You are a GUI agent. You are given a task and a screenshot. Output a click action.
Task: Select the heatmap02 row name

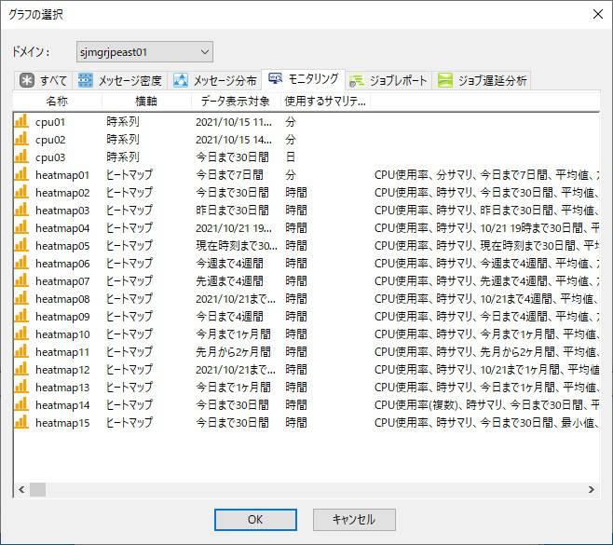[x=62, y=193]
